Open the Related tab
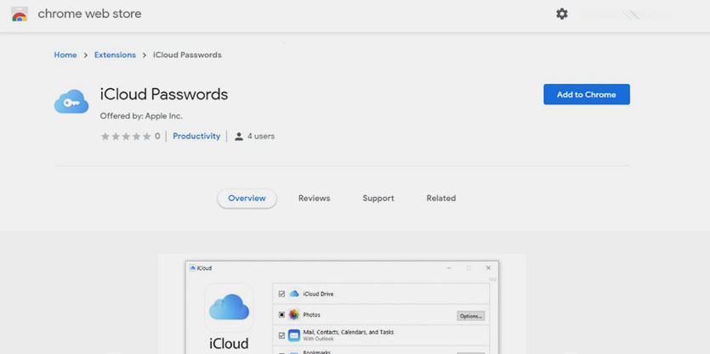Image resolution: width=710 pixels, height=354 pixels. [x=441, y=199]
